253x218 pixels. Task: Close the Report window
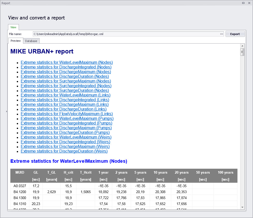[249, 3]
